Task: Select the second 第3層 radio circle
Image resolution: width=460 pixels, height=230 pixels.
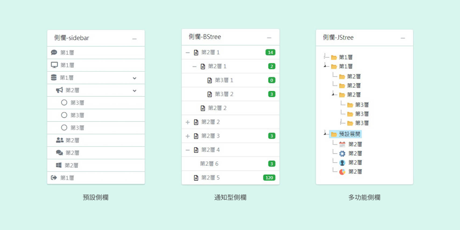Action: point(64,115)
